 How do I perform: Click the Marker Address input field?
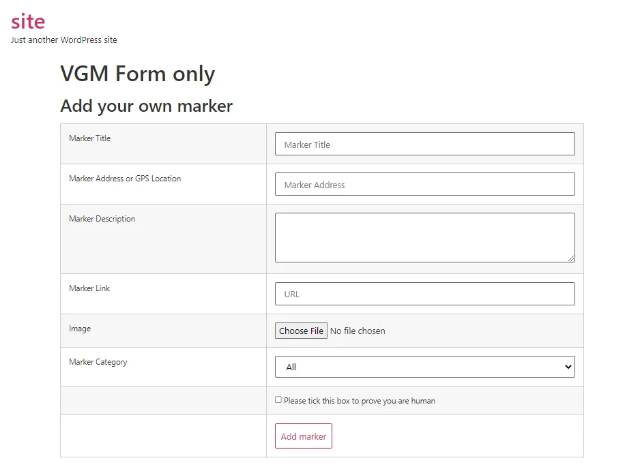pos(424,184)
